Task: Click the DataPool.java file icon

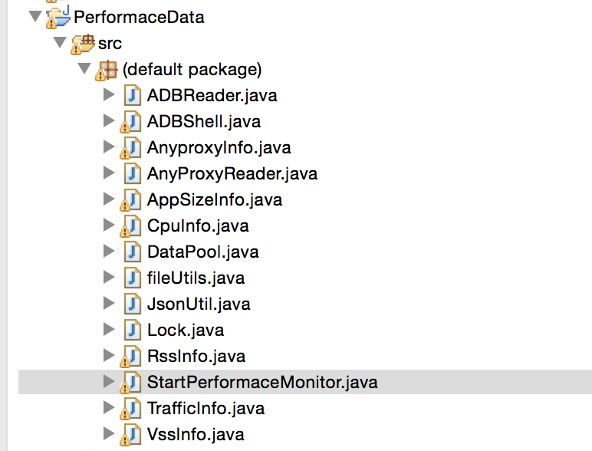Action: pos(133,252)
